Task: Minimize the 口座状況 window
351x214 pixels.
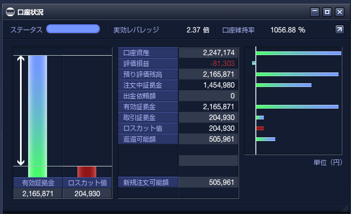Action: pyautogui.click(x=315, y=12)
